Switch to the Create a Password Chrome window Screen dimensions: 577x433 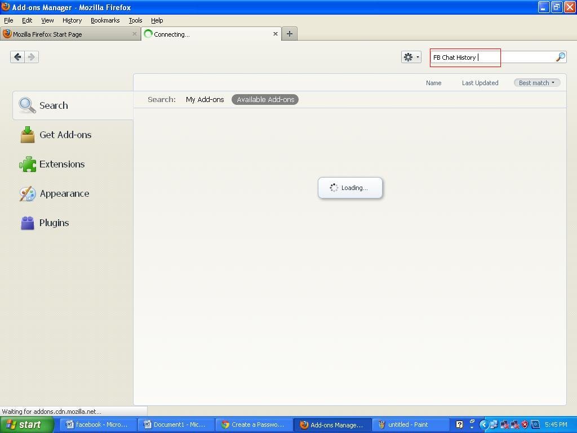point(253,425)
